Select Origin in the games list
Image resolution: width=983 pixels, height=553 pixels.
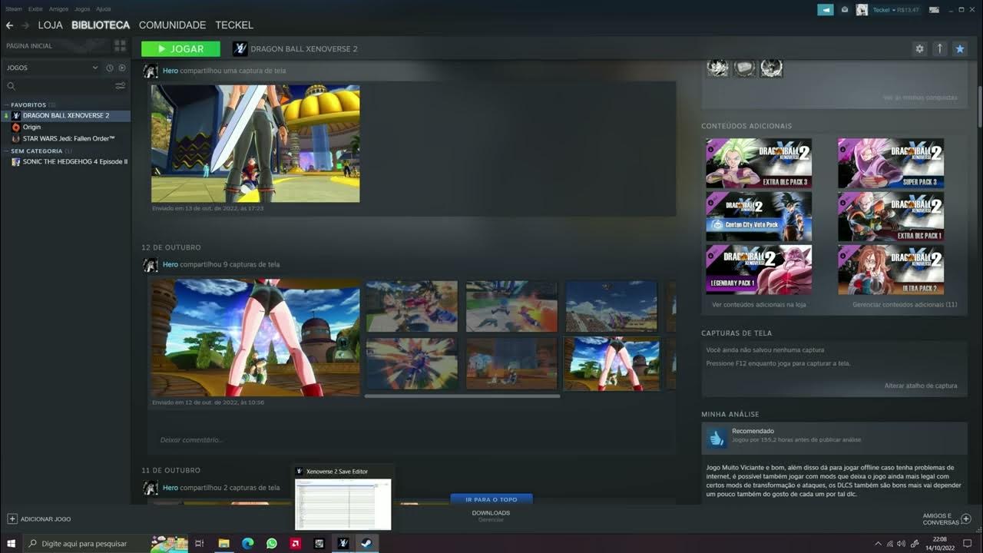(31, 127)
